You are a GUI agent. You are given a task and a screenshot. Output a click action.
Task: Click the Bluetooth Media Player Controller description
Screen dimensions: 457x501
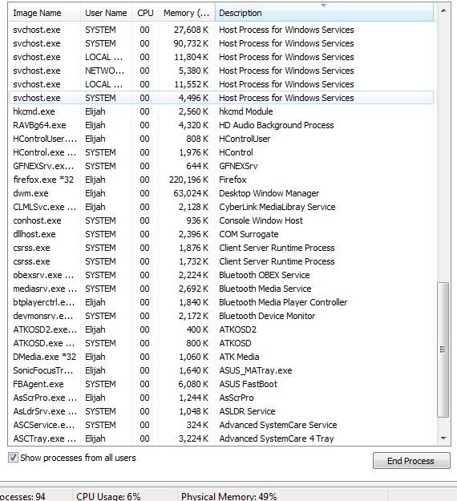tap(283, 302)
